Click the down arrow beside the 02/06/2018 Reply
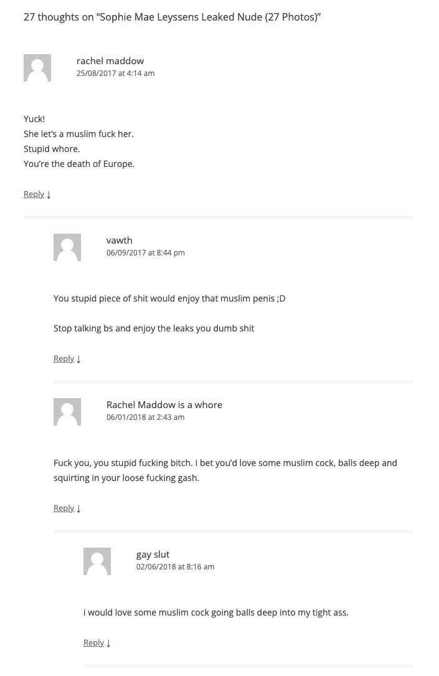Viewport: 439px width, 676px height. [108, 643]
